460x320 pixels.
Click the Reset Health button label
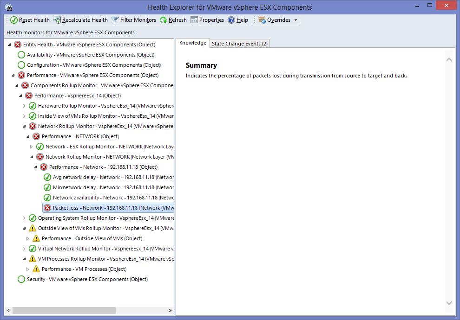click(34, 20)
